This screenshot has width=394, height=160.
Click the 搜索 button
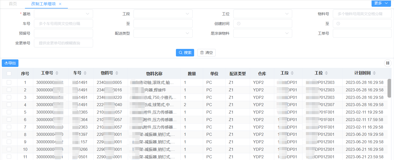tap(185, 53)
